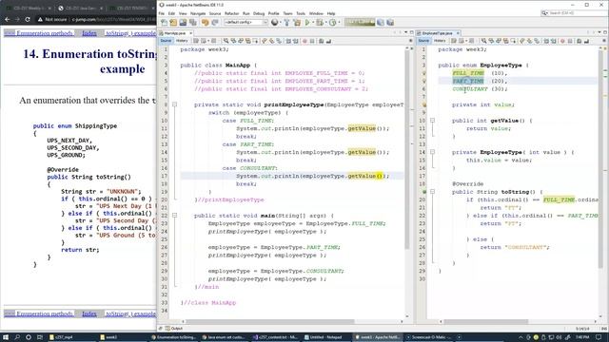Click Comment icon in MainApp.java editor toolbar
Image resolution: width=609 pixels, height=342 pixels.
[322, 41]
